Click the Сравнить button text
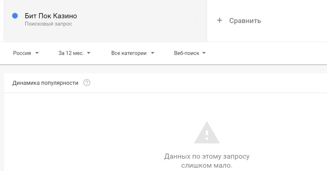The width and height of the screenshot is (327, 171). [x=245, y=21]
